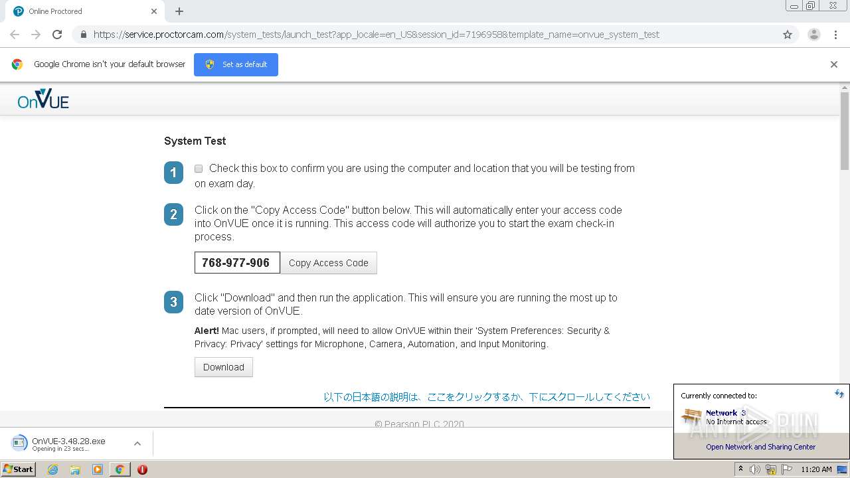
Task: Click the Show desktop monitor icon
Action: [x=842, y=469]
